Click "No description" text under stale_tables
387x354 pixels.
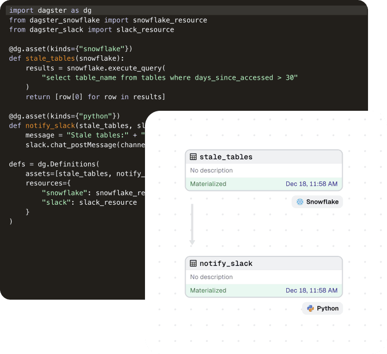[211, 170]
